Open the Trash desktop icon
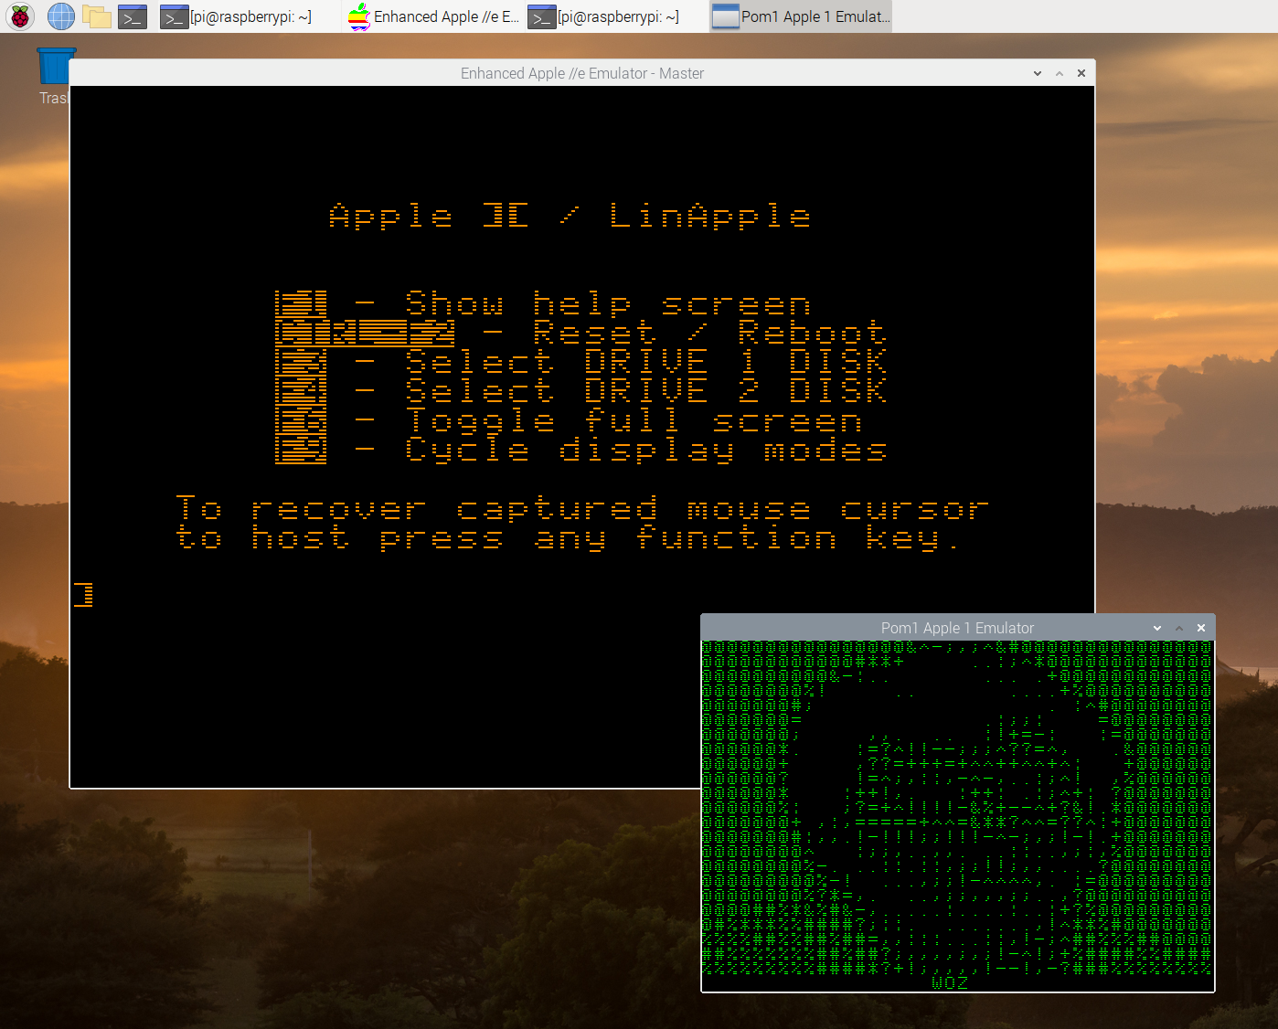The height and width of the screenshot is (1029, 1278). point(56,77)
